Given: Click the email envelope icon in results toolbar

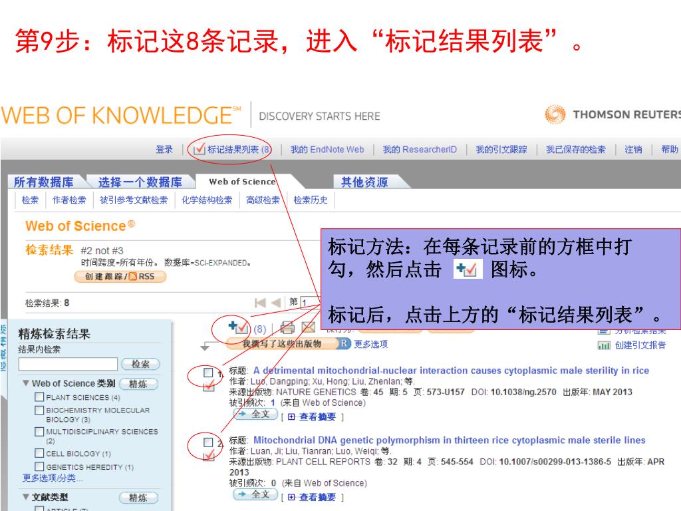Looking at the screenshot, I should click(309, 327).
